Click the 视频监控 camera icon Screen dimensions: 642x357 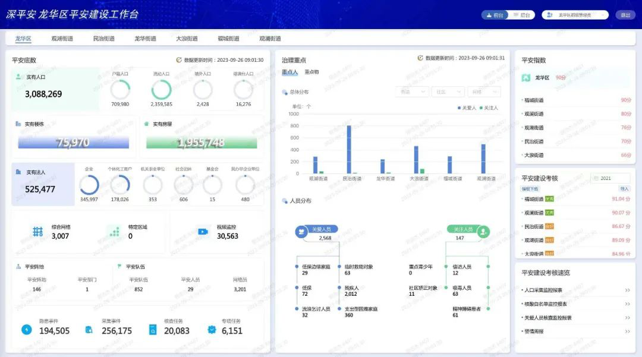[x=203, y=232]
